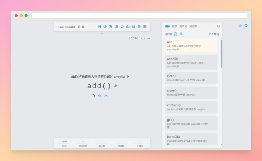
Task: Click the large add() typing word
Action: (x=99, y=86)
